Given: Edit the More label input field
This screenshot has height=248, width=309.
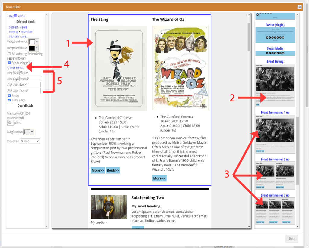Looking at the screenshot, I should (30, 73).
